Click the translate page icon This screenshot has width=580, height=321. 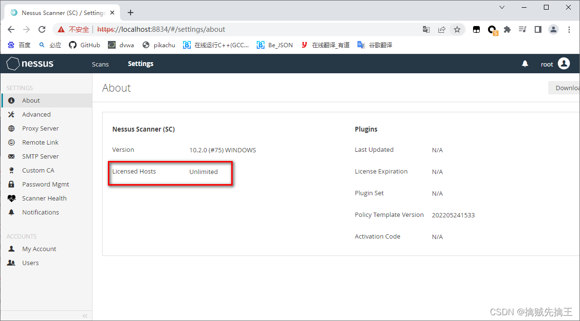[426, 29]
